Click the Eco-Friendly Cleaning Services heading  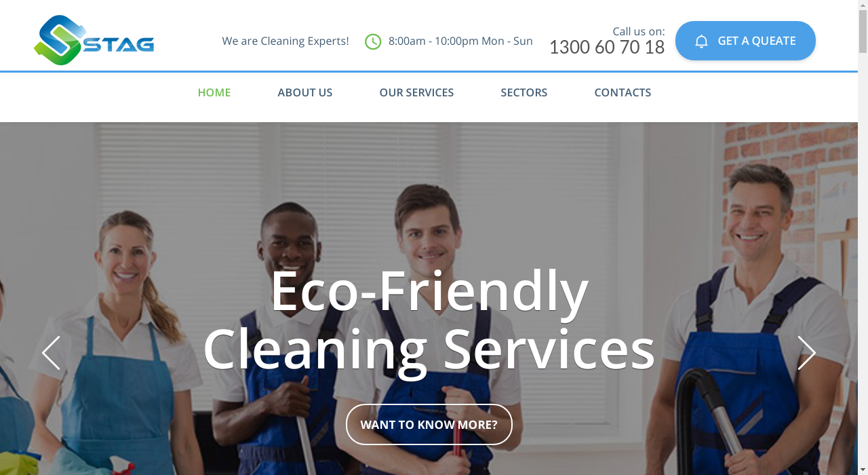click(429, 319)
